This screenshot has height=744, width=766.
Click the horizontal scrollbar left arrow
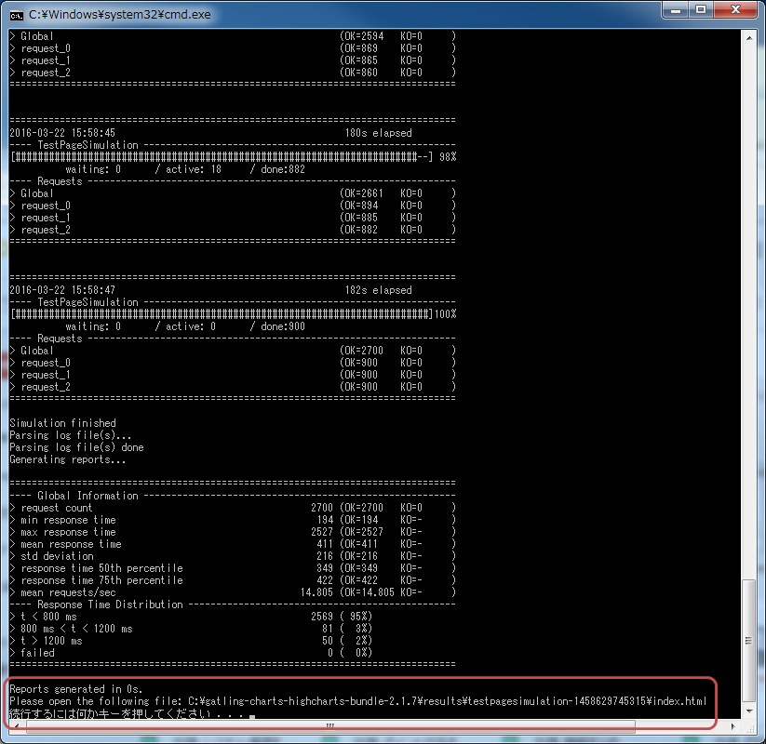(16, 725)
